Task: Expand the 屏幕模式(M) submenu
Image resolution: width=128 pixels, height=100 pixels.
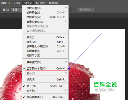Action: (45, 62)
